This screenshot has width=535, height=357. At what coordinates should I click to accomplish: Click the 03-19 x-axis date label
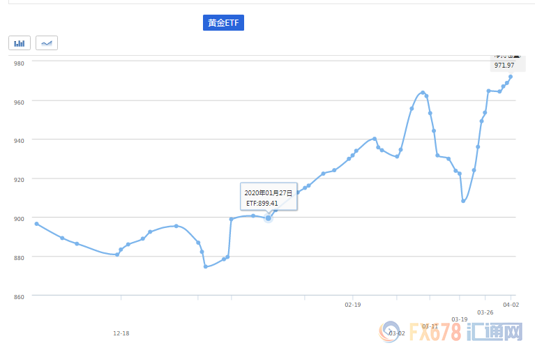point(460,319)
